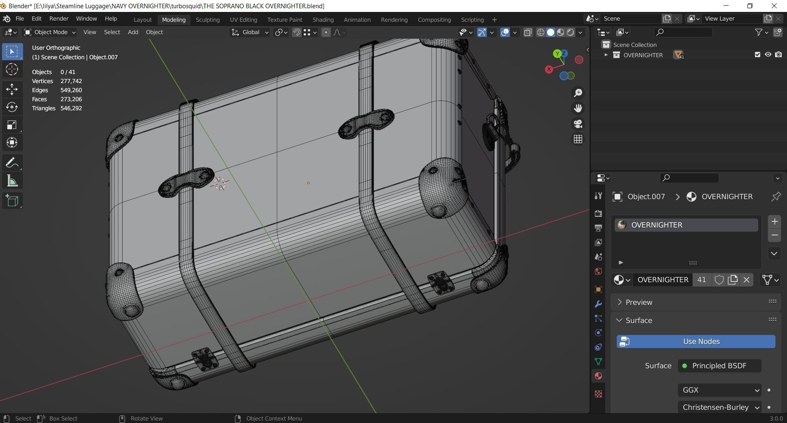Open the Texture properties checker tab
787x423 pixels.
tap(598, 394)
